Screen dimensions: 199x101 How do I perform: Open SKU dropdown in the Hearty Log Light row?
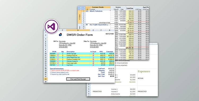(58, 54)
